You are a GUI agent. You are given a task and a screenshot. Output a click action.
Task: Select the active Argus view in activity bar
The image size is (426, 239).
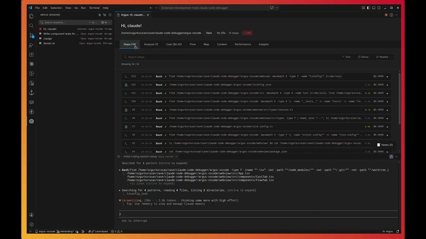pos(31,121)
